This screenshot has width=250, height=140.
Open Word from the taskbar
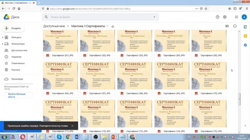tap(77, 137)
